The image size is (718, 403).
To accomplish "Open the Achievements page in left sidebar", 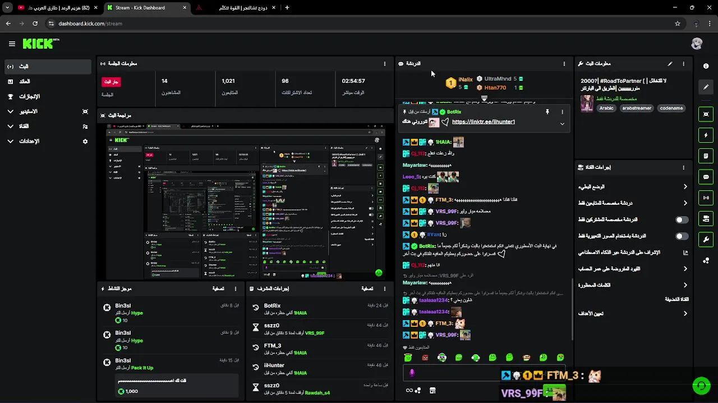I will point(48,96).
